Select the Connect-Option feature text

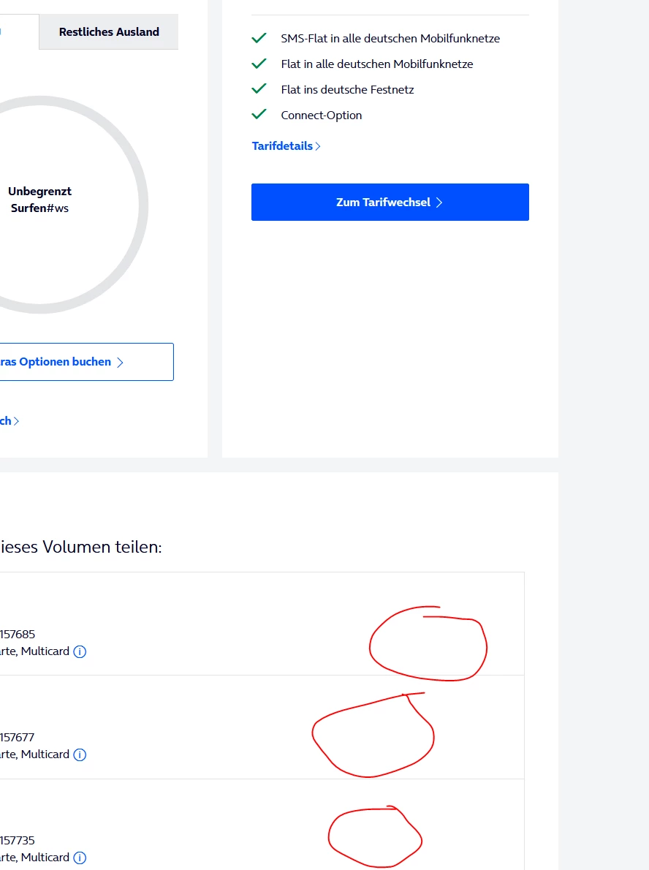321,115
